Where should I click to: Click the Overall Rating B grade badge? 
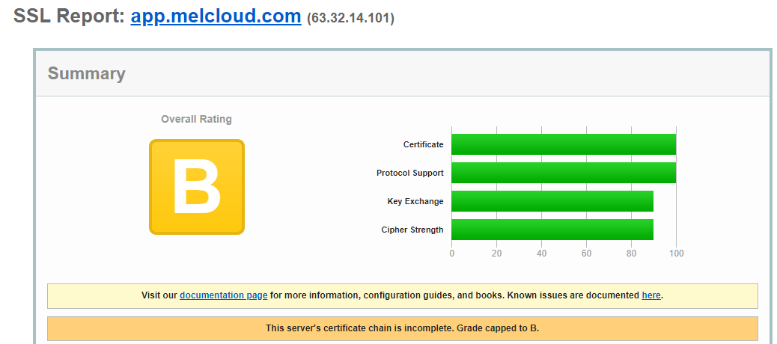pos(197,187)
